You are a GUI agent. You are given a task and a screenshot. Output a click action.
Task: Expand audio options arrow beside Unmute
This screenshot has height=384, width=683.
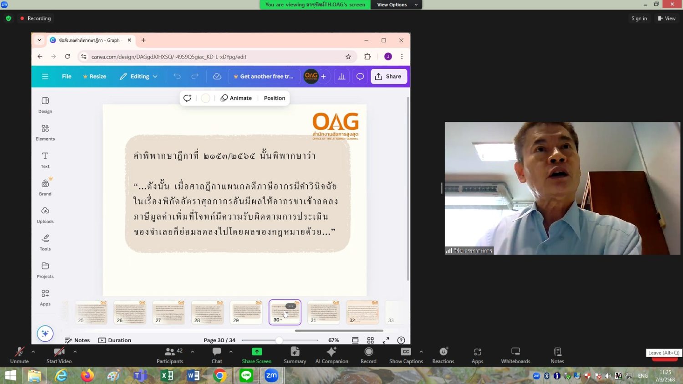[33, 351]
